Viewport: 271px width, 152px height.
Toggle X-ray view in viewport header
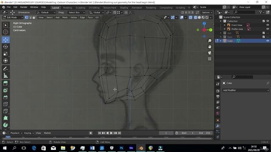[190, 17]
